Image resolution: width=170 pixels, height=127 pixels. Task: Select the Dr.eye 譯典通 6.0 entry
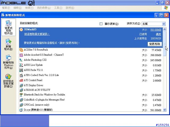tap(91, 110)
